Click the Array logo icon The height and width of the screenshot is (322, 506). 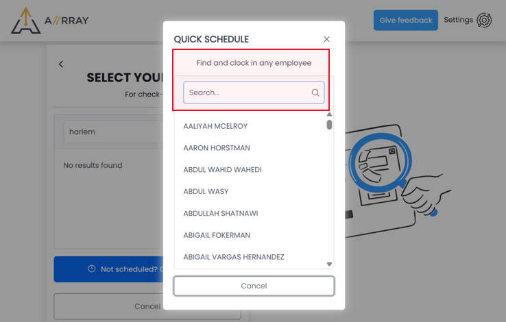click(26, 21)
